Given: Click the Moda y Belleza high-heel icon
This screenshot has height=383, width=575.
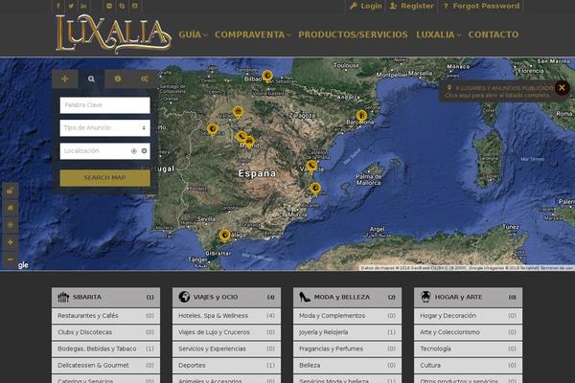Looking at the screenshot, I should point(305,297).
